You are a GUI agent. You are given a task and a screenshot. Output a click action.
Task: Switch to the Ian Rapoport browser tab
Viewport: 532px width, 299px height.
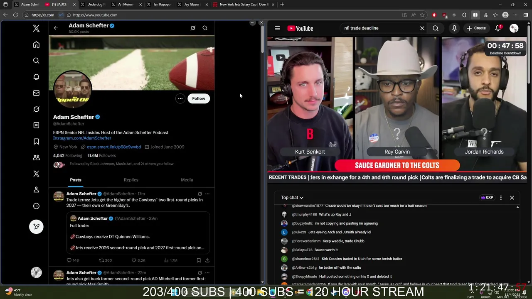[x=159, y=5]
